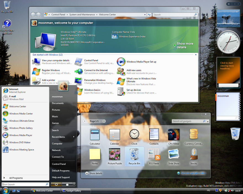Go to next page in Gadget Gallery
Screen dimensions: 243x194
[104, 121]
